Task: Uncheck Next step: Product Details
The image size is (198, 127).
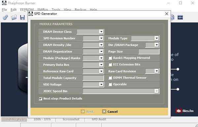Action: tap(40, 99)
